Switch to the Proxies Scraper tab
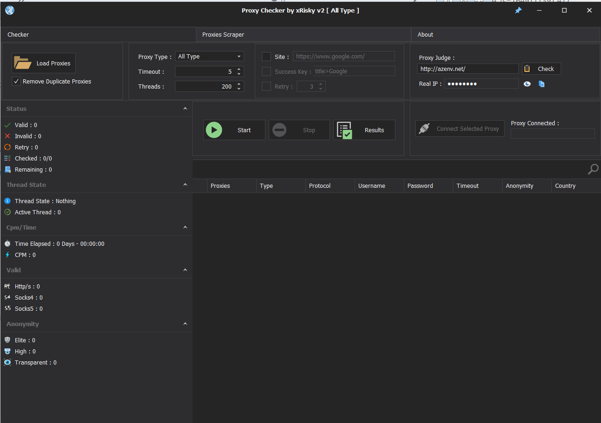 pos(223,35)
